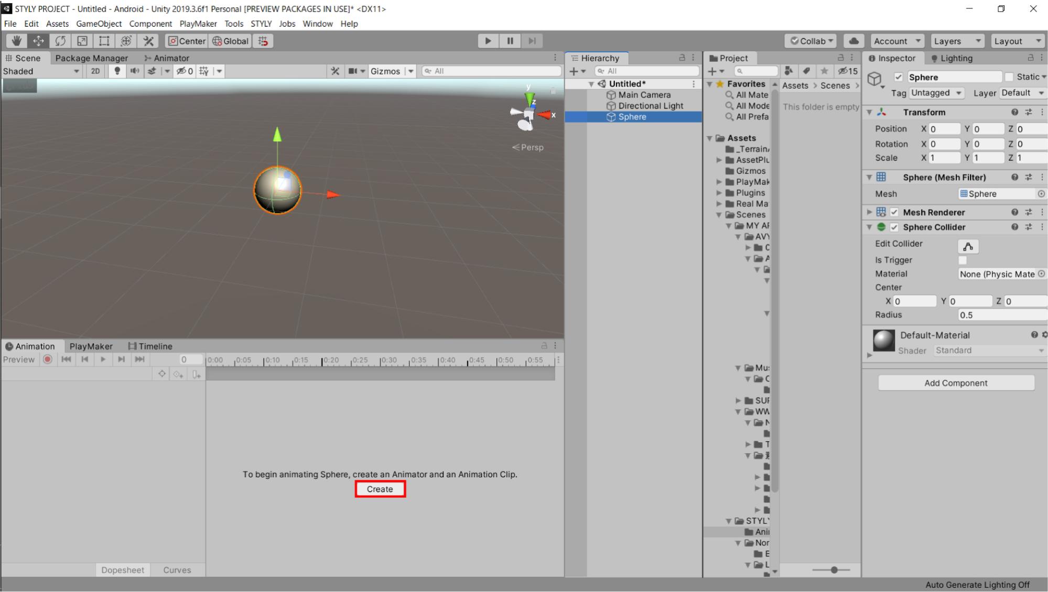Image resolution: width=1048 pixels, height=592 pixels.
Task: Expand the Mesh Renderer component
Action: [869, 212]
